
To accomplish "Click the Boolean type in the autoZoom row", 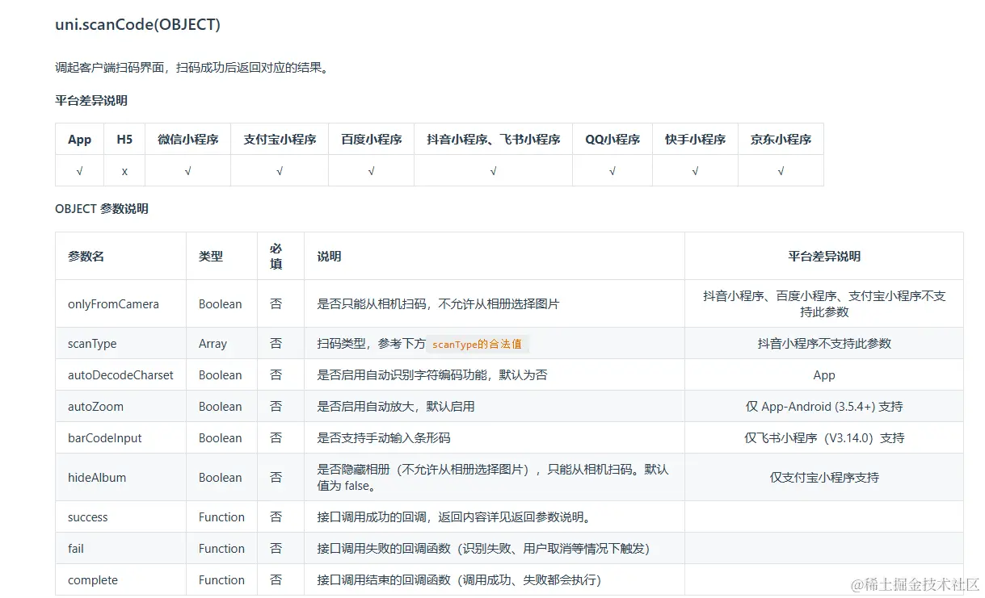I will [x=220, y=407].
